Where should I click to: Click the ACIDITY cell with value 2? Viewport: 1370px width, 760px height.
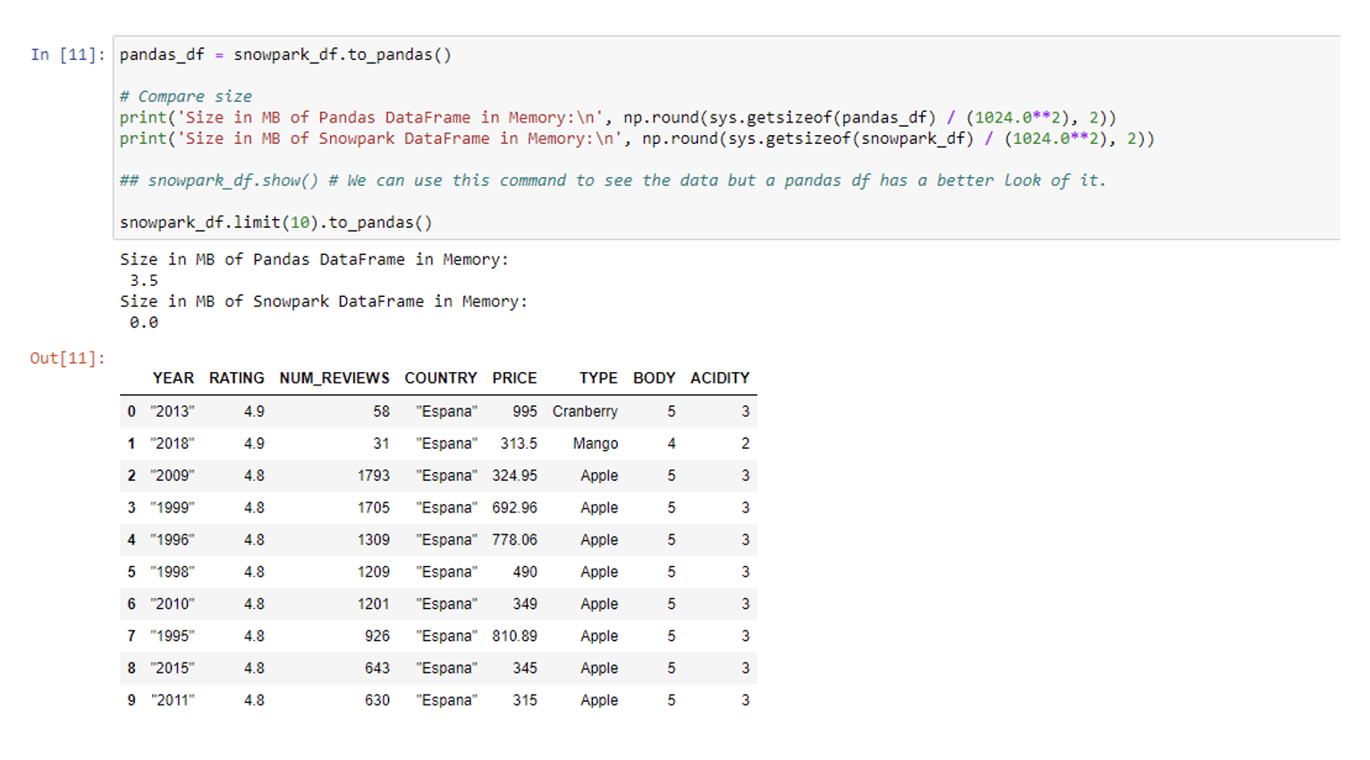[x=746, y=443]
